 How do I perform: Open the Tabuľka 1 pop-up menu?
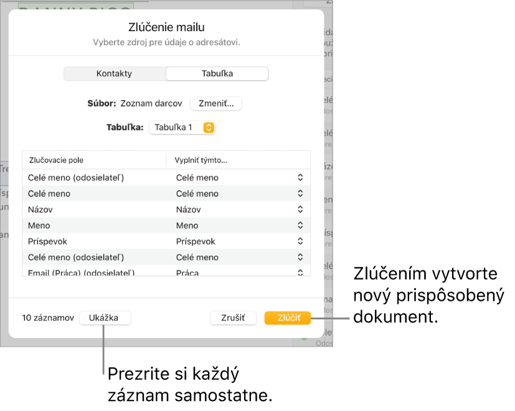182,128
